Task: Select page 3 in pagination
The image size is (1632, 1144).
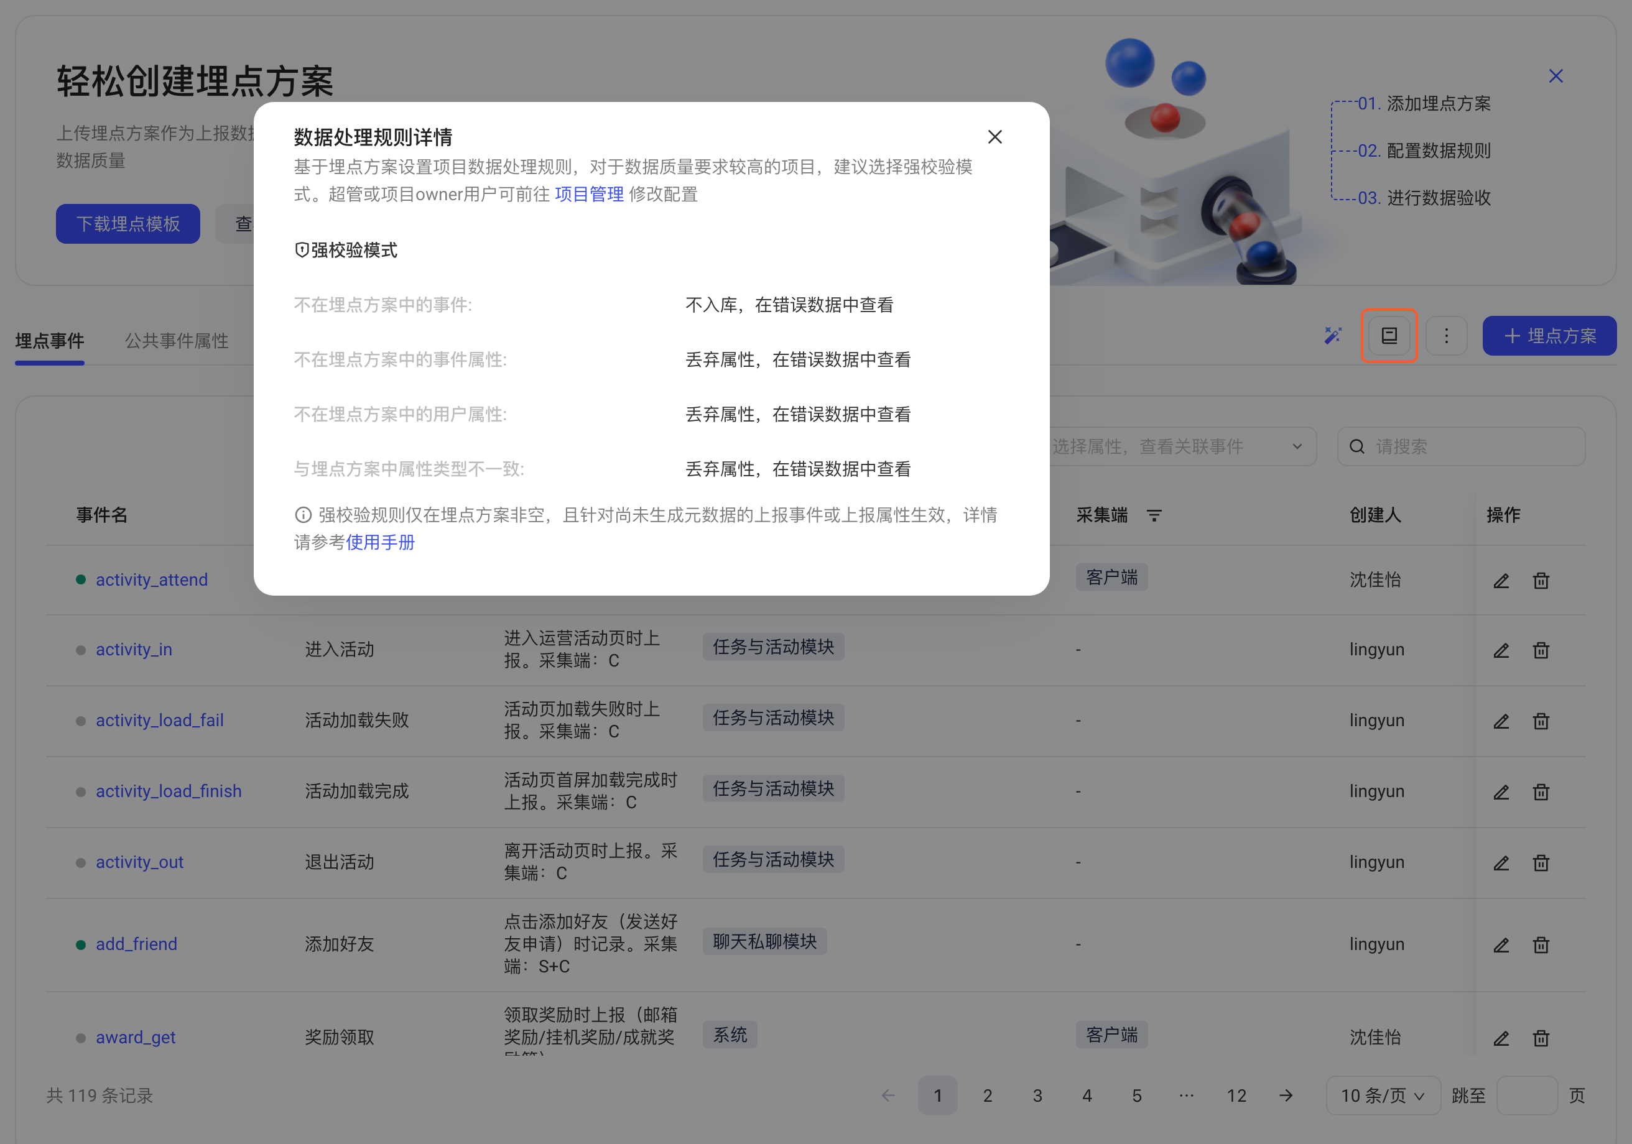Action: tap(1037, 1096)
